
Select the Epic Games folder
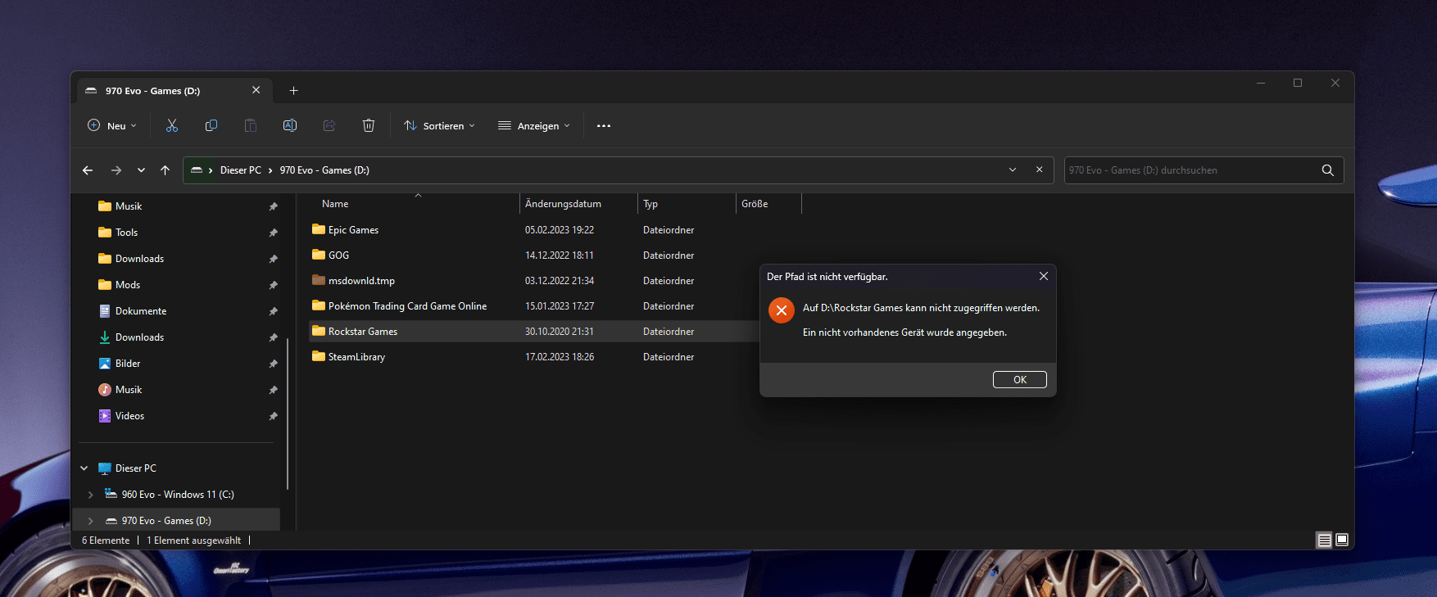(353, 230)
